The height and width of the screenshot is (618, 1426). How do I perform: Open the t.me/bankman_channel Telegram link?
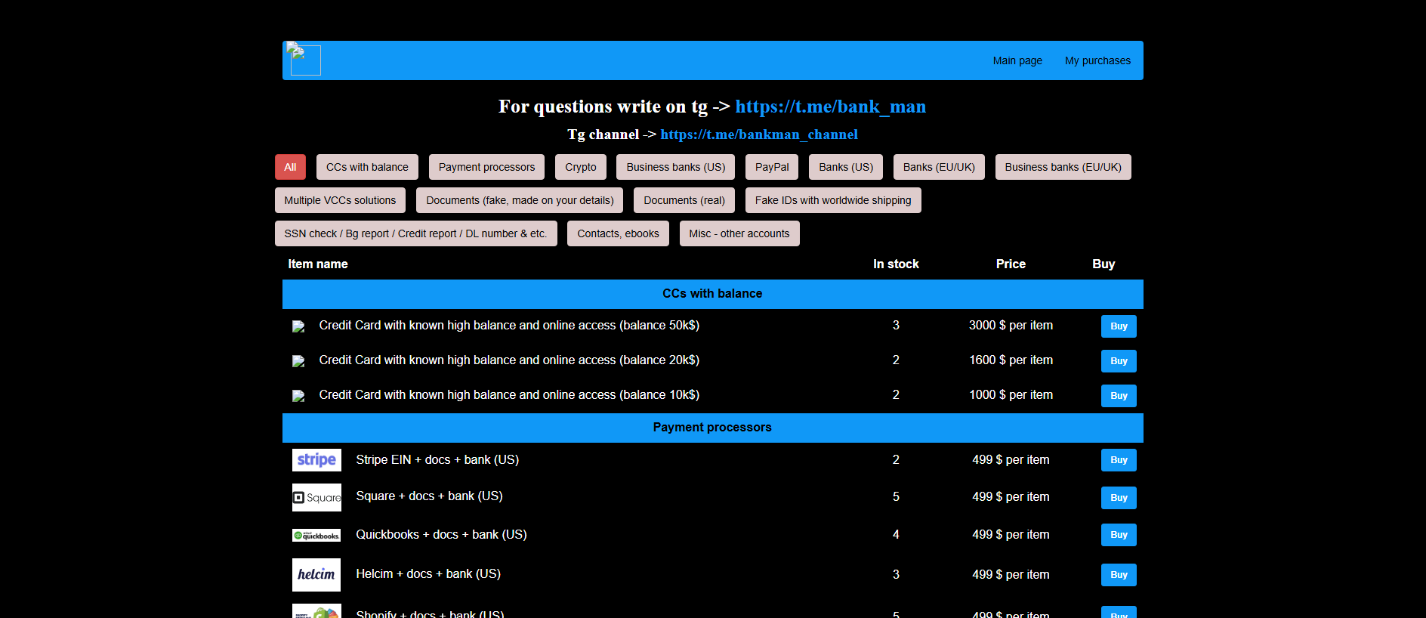[x=759, y=134]
